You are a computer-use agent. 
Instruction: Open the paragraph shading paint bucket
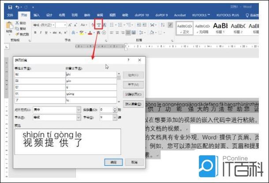pos(152,33)
